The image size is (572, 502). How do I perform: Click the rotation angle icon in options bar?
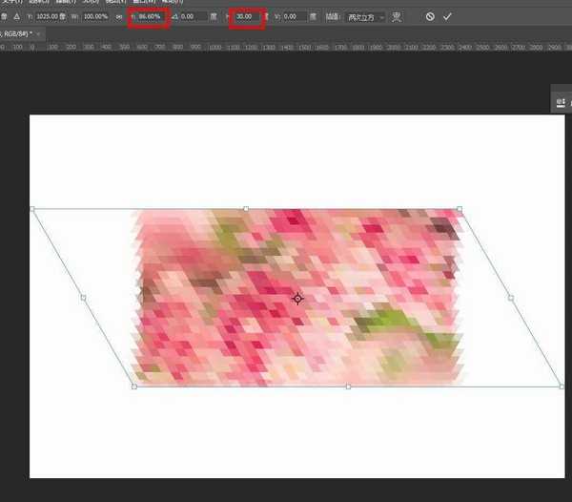(x=174, y=17)
